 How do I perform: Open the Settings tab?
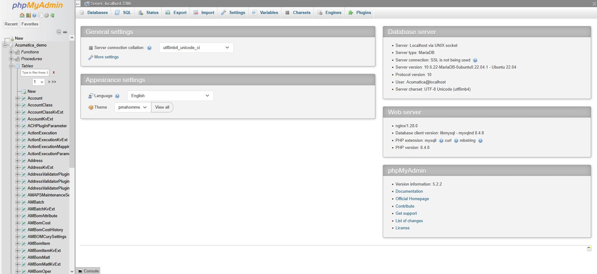[233, 13]
